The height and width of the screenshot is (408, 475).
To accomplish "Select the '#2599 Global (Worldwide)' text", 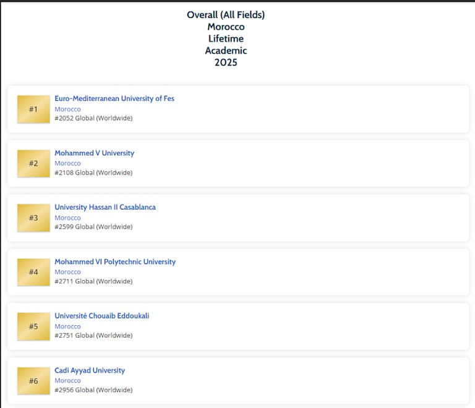I will [x=93, y=227].
